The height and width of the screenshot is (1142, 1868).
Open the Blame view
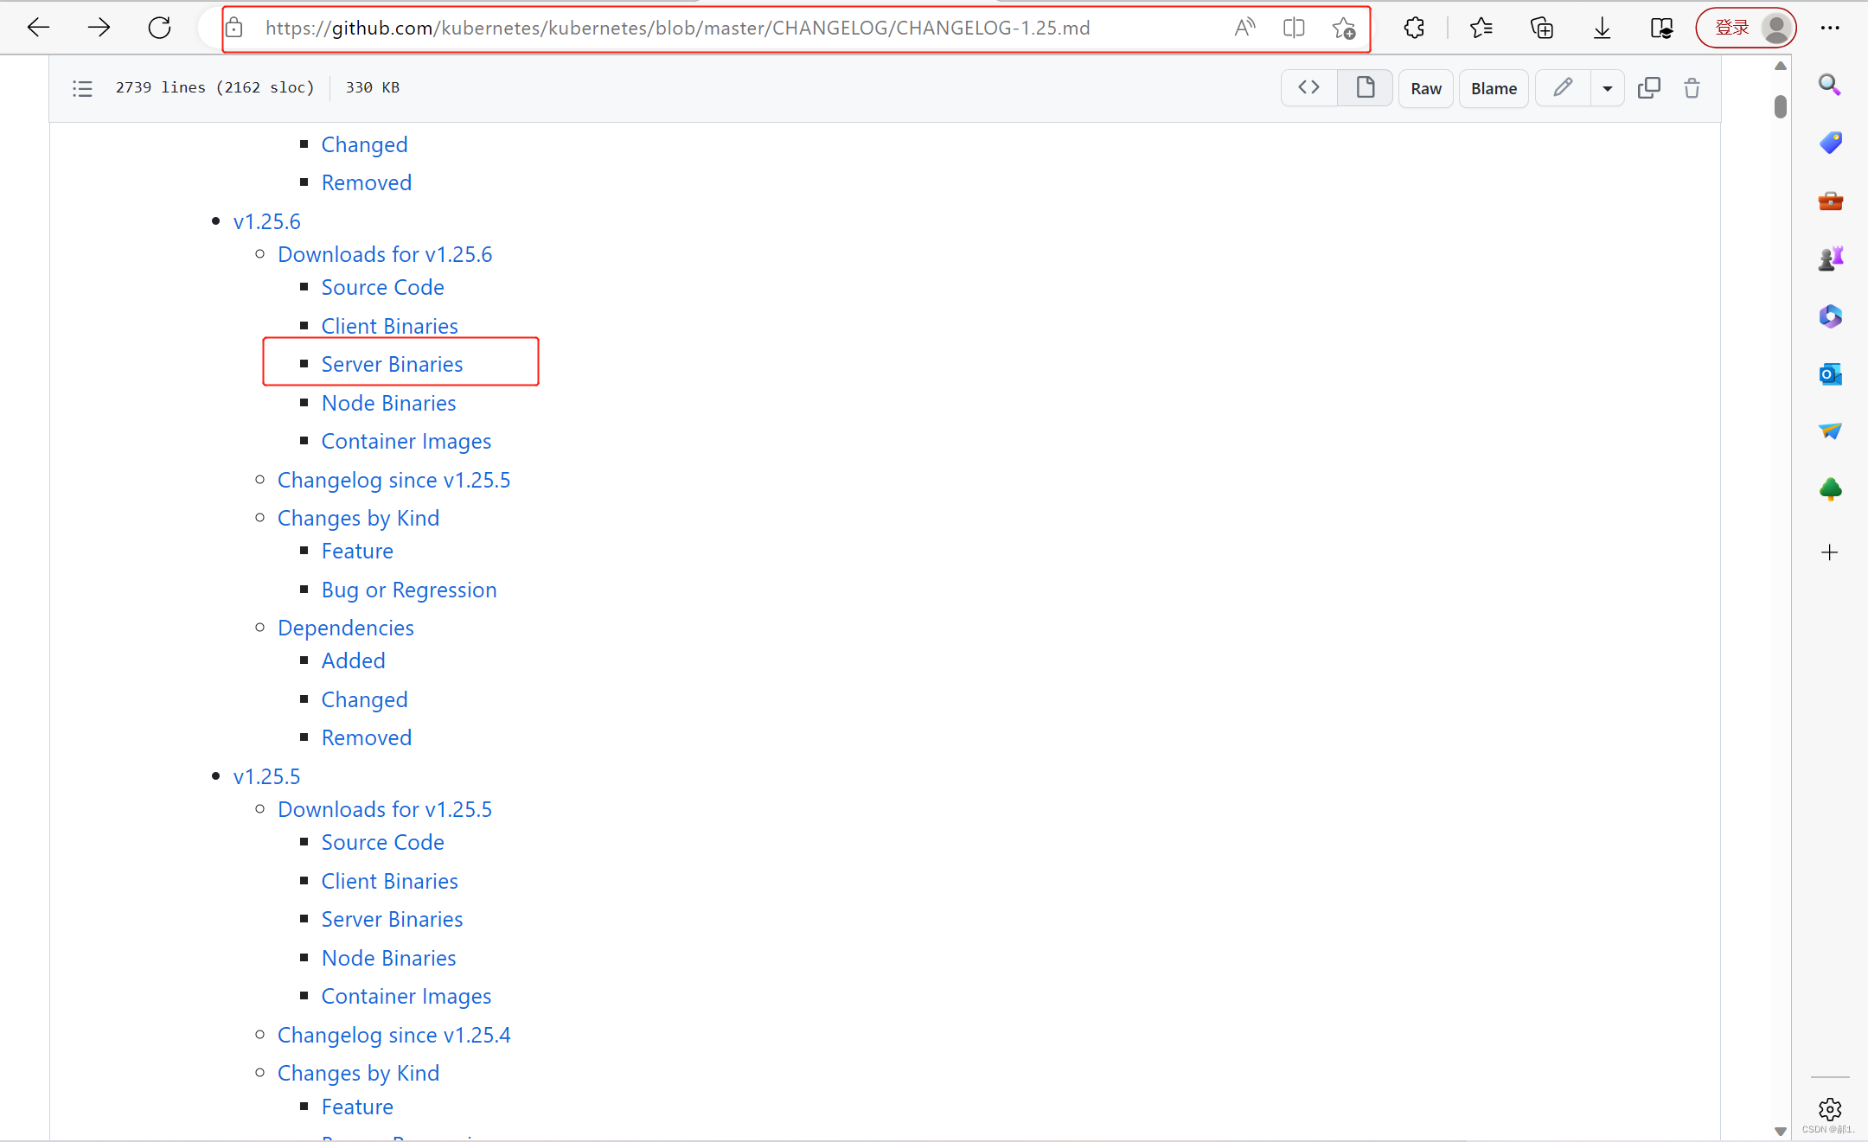pyautogui.click(x=1494, y=88)
